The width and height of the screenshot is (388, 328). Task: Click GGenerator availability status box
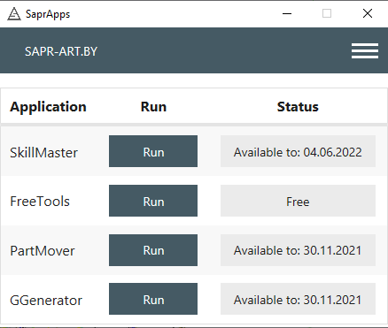click(x=298, y=299)
